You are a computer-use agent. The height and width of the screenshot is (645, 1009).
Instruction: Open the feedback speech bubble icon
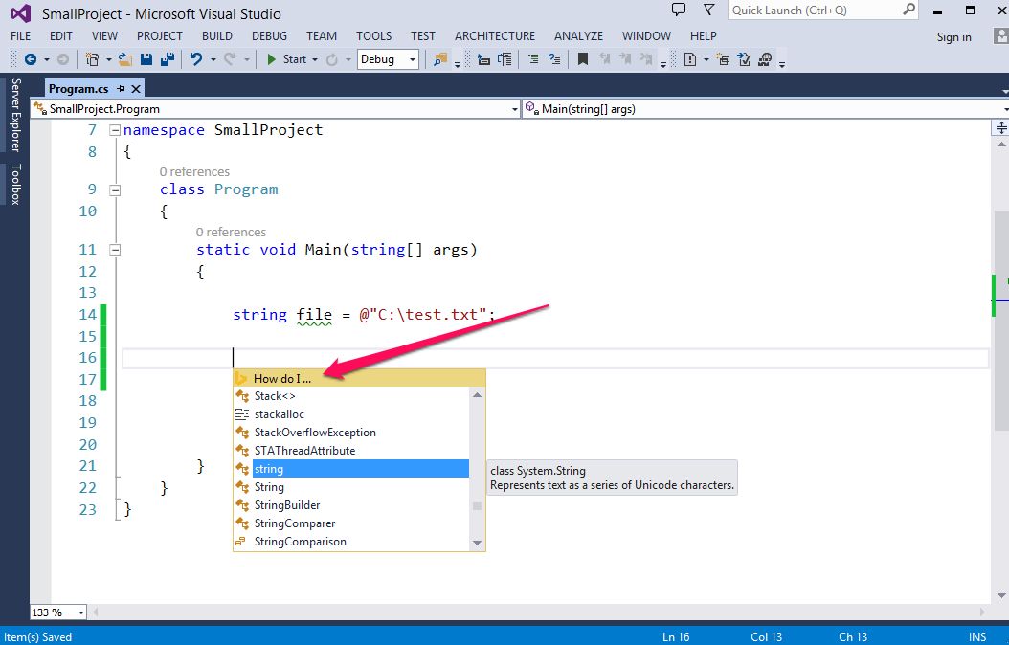click(x=679, y=11)
